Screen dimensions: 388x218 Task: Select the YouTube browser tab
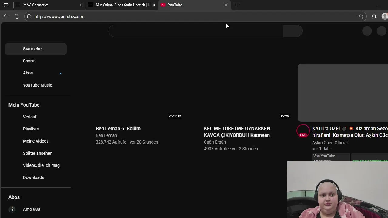(194, 5)
